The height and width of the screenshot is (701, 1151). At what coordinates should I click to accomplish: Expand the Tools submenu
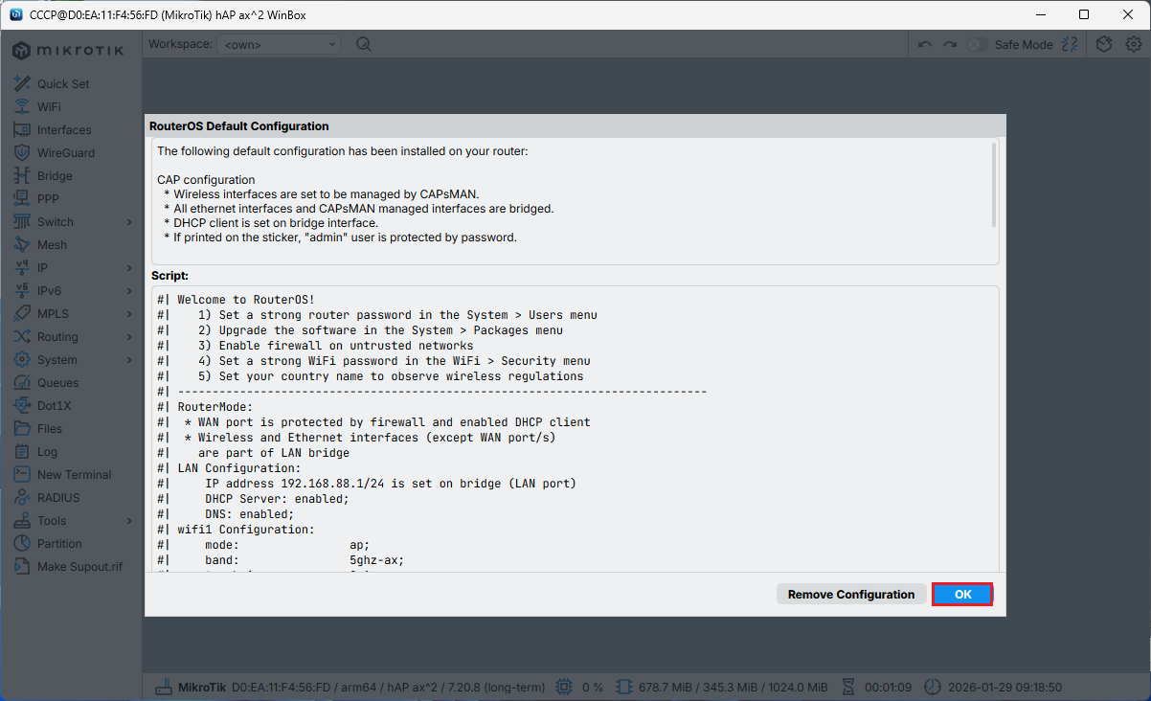tap(129, 521)
